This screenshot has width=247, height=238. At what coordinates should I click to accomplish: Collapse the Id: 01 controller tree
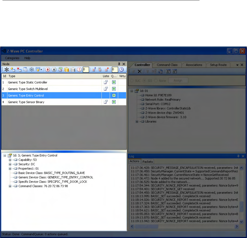click(x=132, y=91)
